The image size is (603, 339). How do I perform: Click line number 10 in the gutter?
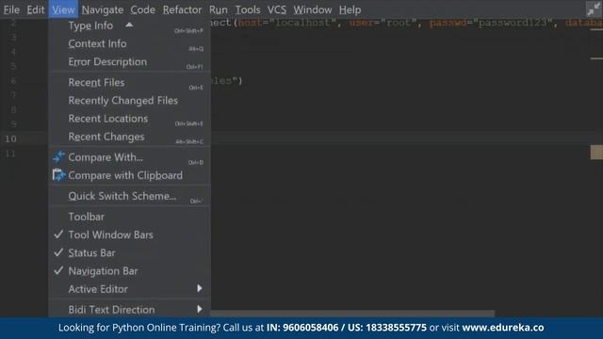tap(10, 138)
